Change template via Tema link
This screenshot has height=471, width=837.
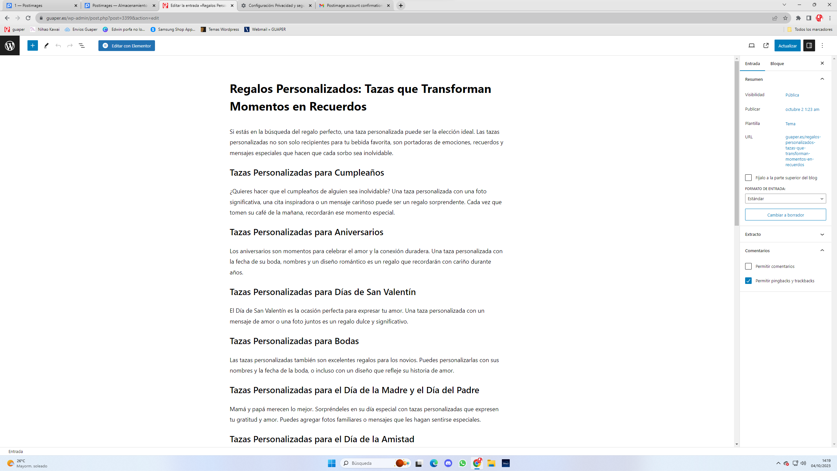coord(790,124)
